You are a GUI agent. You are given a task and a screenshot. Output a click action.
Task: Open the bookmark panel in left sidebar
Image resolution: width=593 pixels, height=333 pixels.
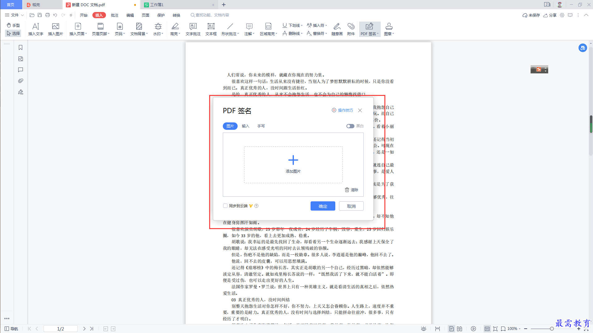coord(21,47)
